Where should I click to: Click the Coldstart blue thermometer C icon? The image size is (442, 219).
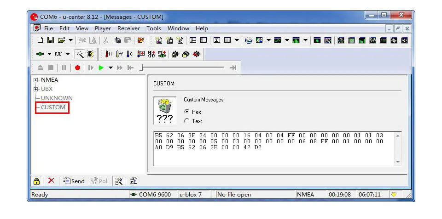130,54
